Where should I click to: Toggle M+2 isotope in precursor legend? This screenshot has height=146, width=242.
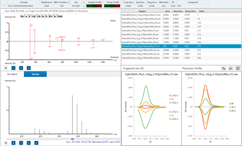232,111
